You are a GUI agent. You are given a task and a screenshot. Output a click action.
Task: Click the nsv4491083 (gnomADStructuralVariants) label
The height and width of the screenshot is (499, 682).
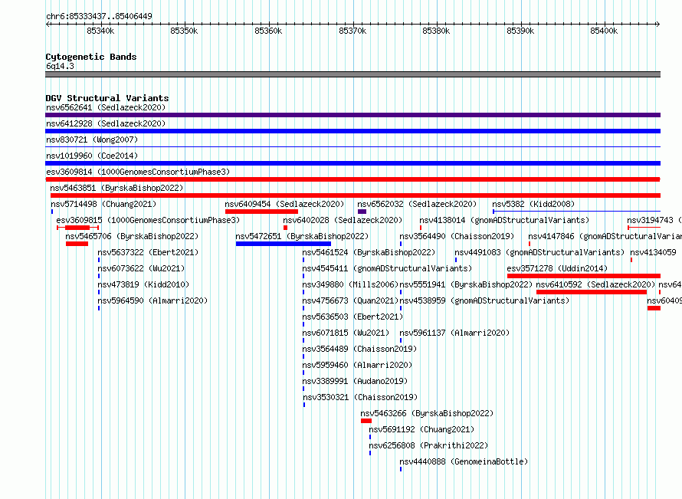point(539,252)
